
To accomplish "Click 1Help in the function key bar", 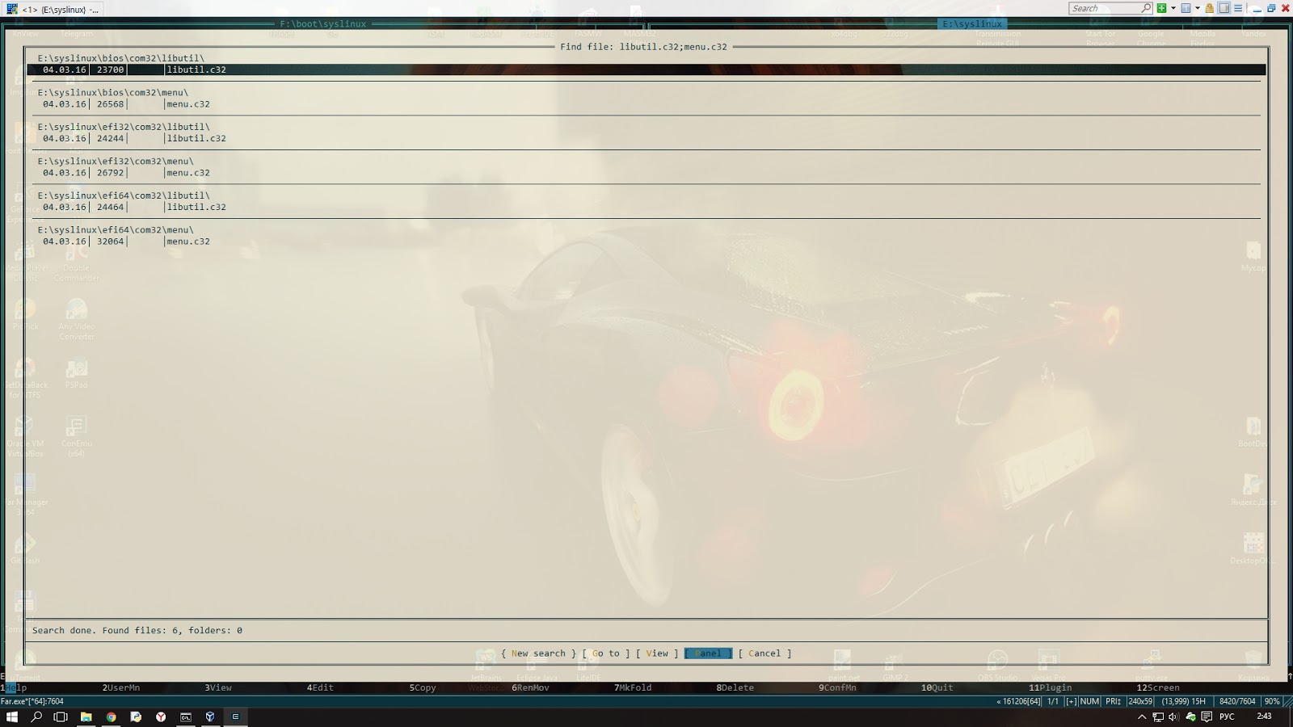I will (x=14, y=688).
